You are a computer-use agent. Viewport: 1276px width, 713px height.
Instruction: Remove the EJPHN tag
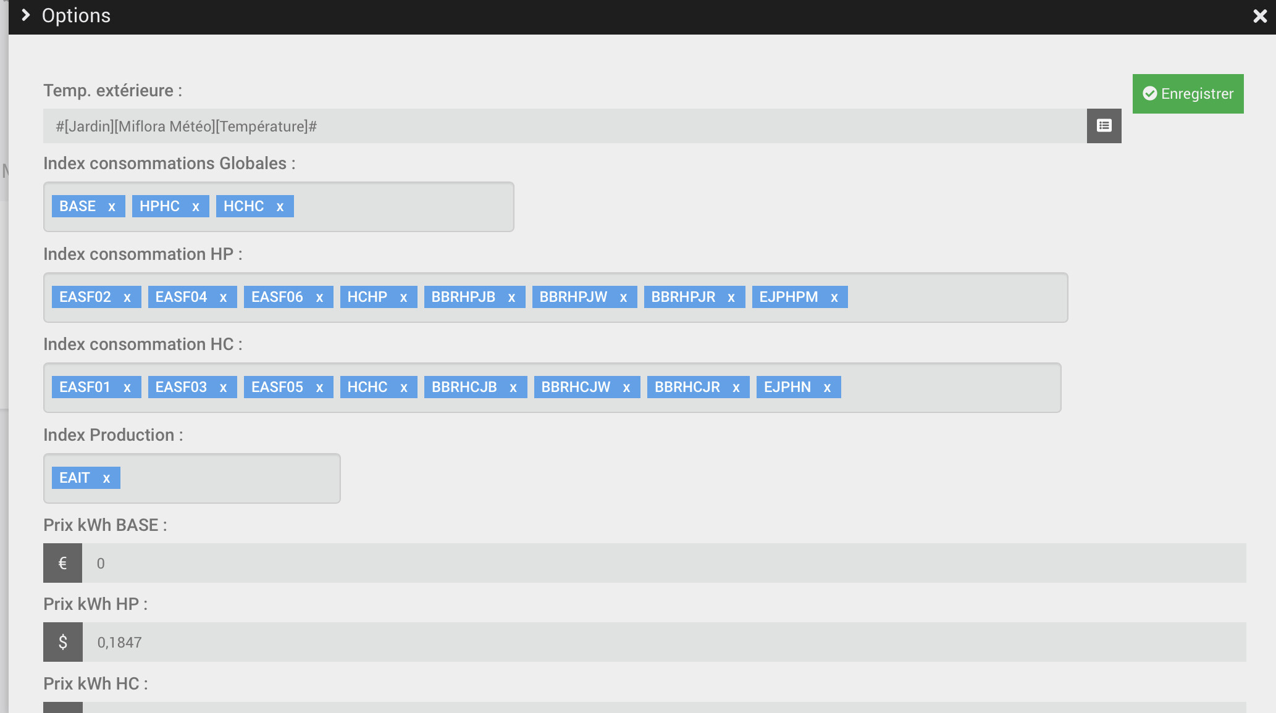tap(827, 388)
